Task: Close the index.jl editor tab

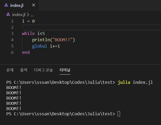Action: 33,5
